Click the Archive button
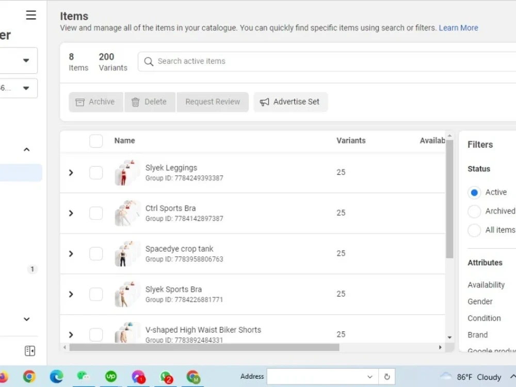 [x=96, y=102]
